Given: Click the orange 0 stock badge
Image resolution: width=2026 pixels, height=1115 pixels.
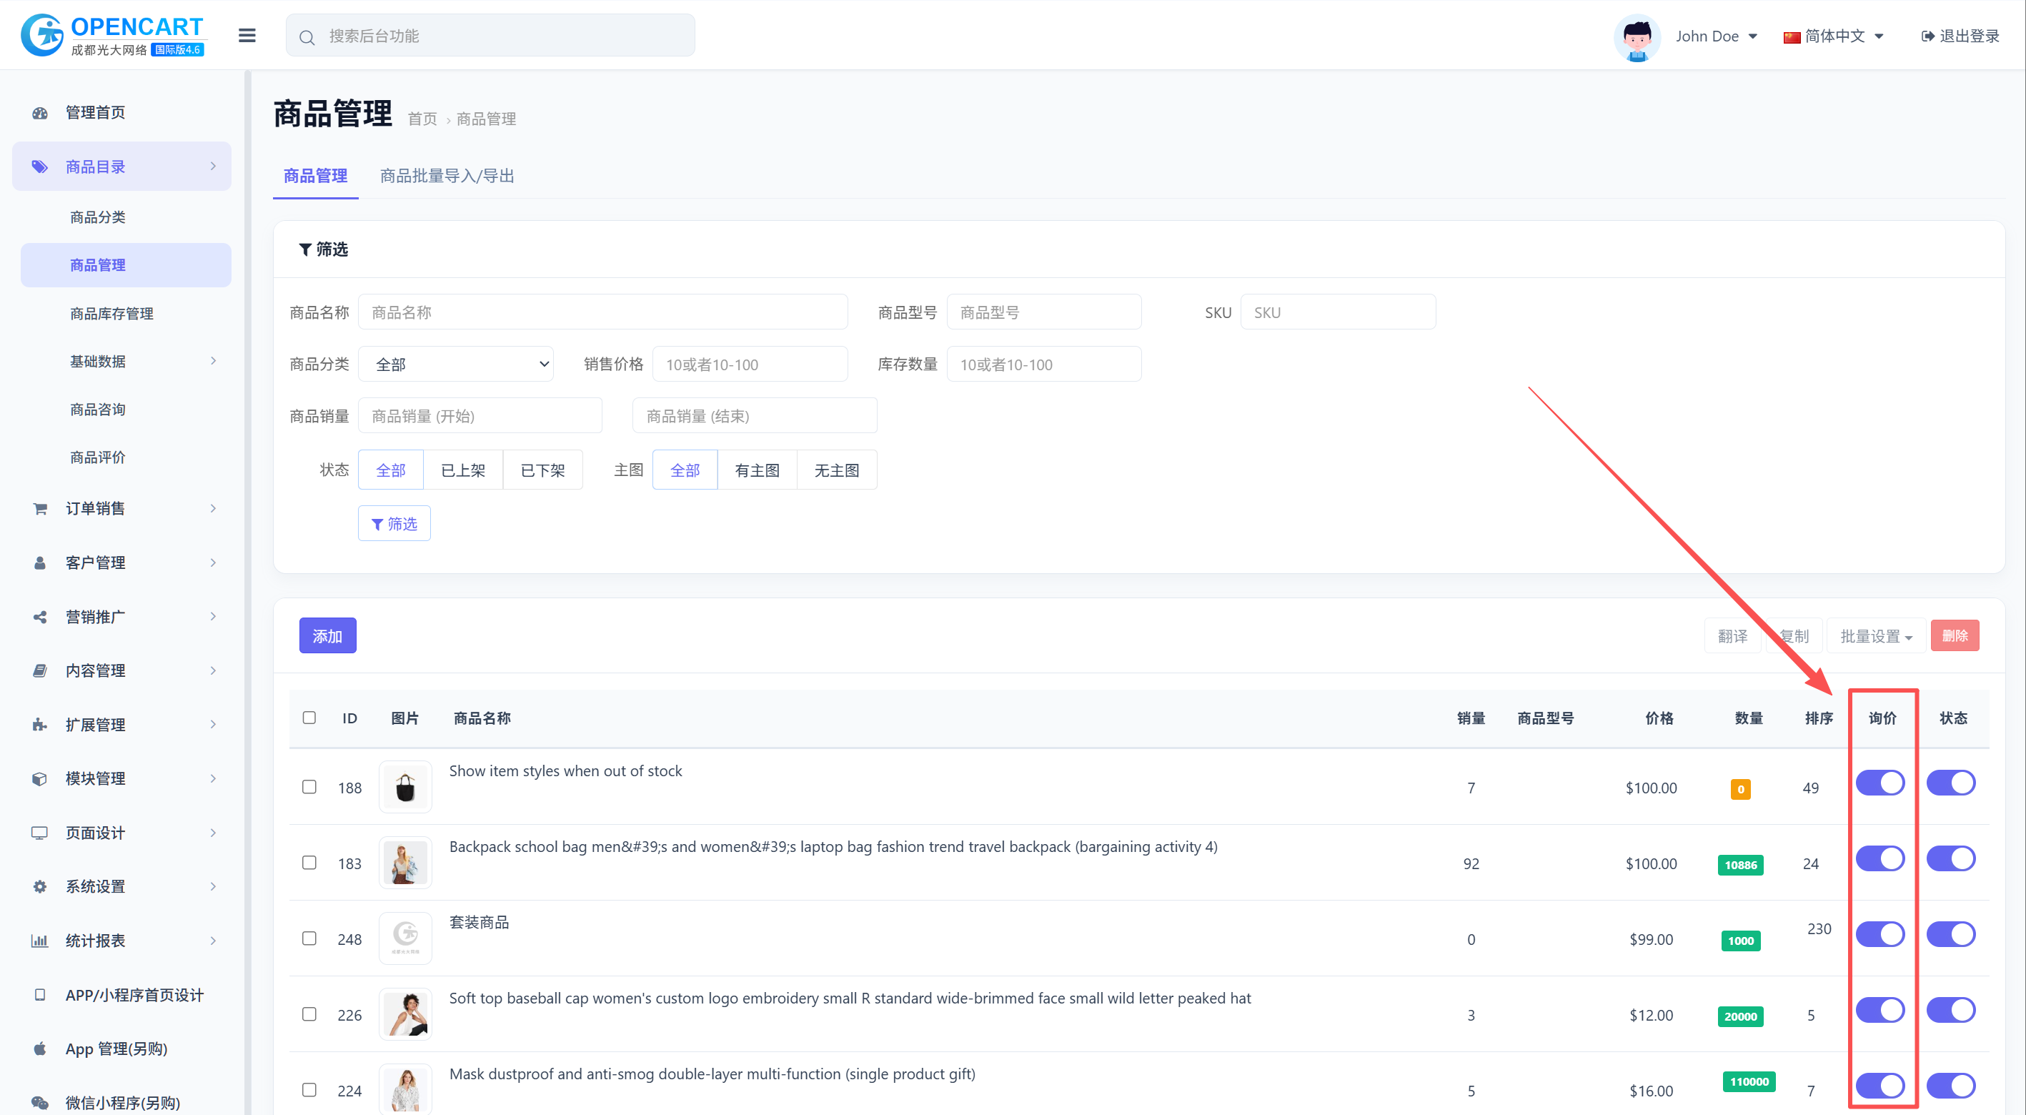Looking at the screenshot, I should (1741, 788).
